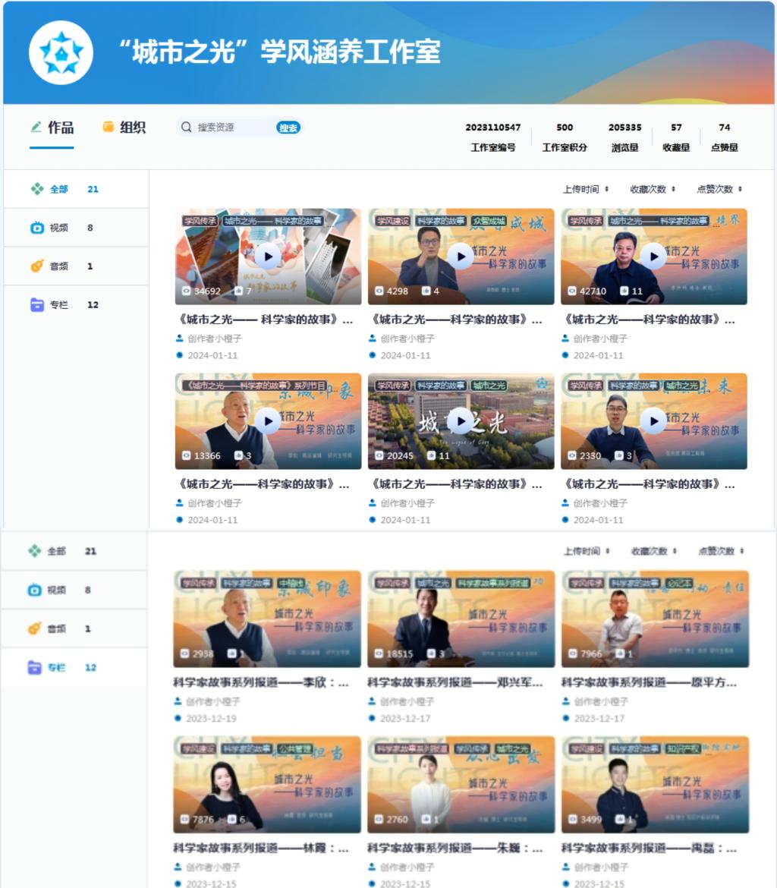Screen dimensions: 777x888
Task: Play the video with 34692 views
Action: point(267,257)
